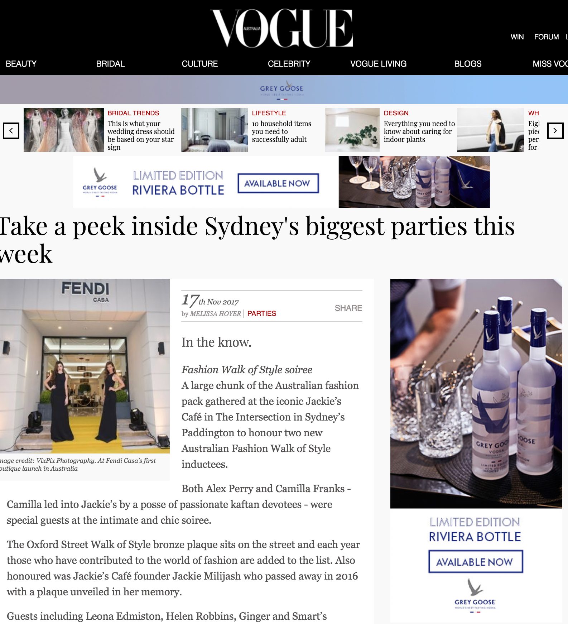
Task: Open the Beauty menu section
Action: tap(21, 64)
